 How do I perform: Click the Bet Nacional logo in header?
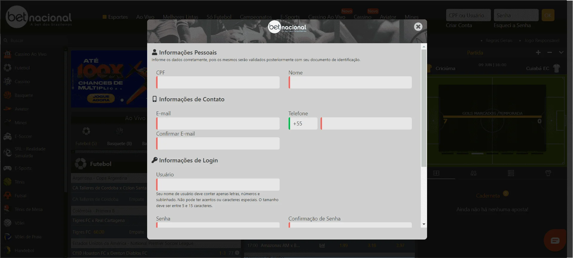(39, 17)
